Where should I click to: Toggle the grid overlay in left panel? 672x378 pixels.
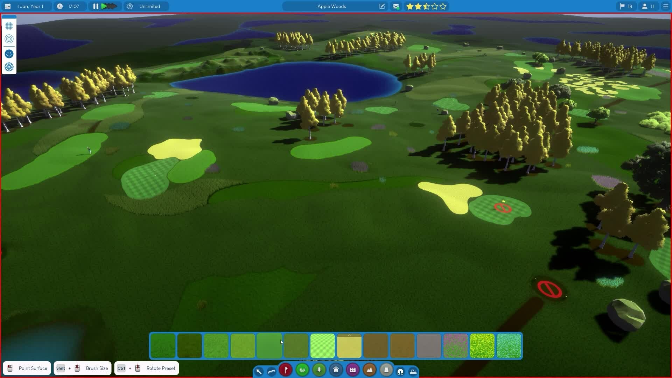pos(9,26)
